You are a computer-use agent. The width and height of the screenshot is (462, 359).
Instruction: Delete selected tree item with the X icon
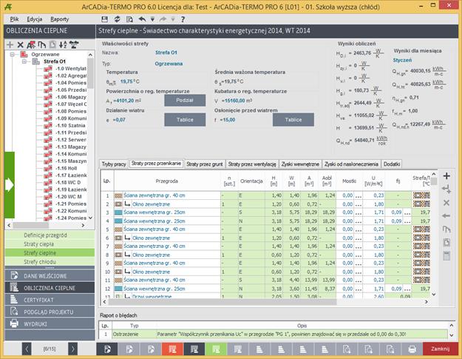(x=21, y=45)
